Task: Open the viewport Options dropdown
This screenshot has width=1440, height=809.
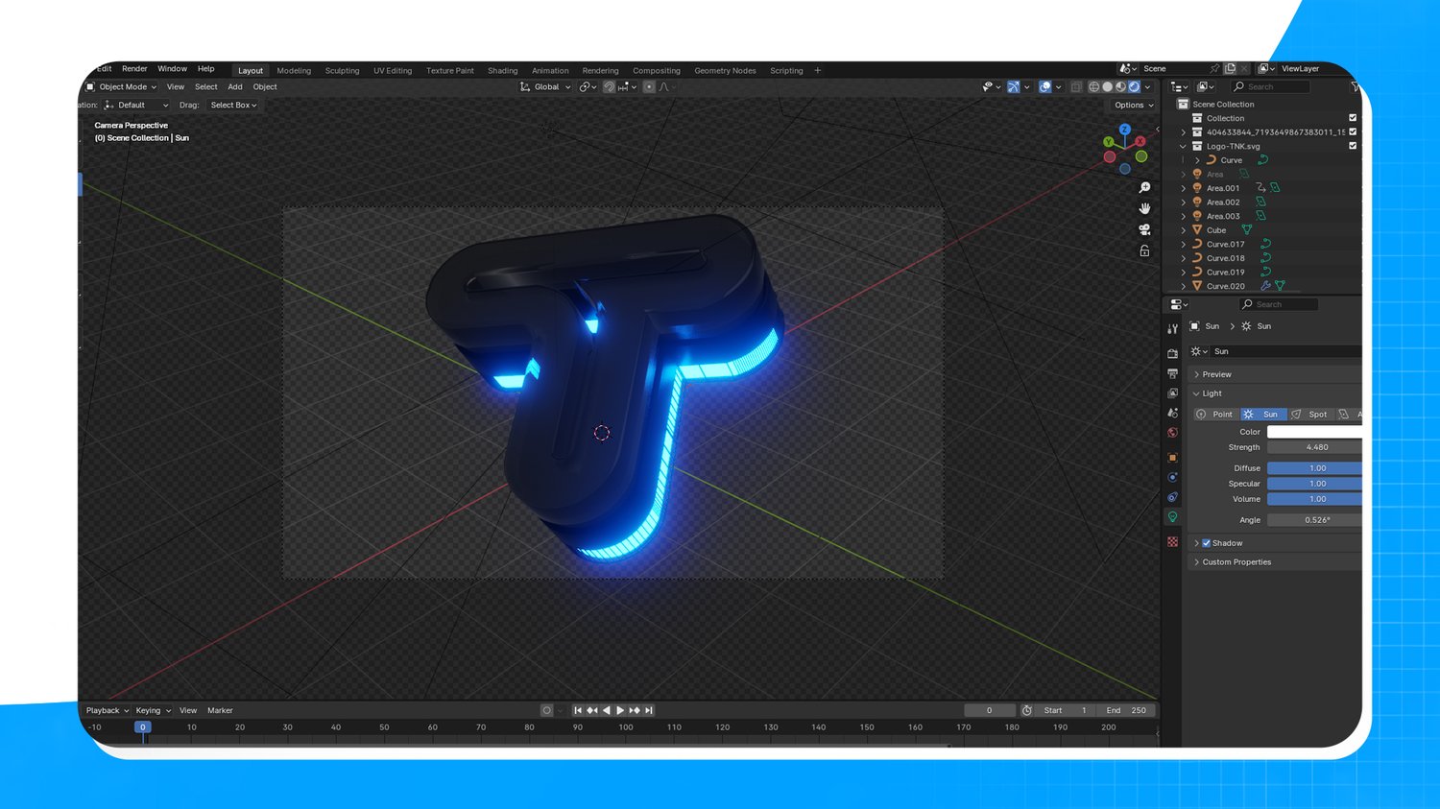Action: click(x=1134, y=105)
